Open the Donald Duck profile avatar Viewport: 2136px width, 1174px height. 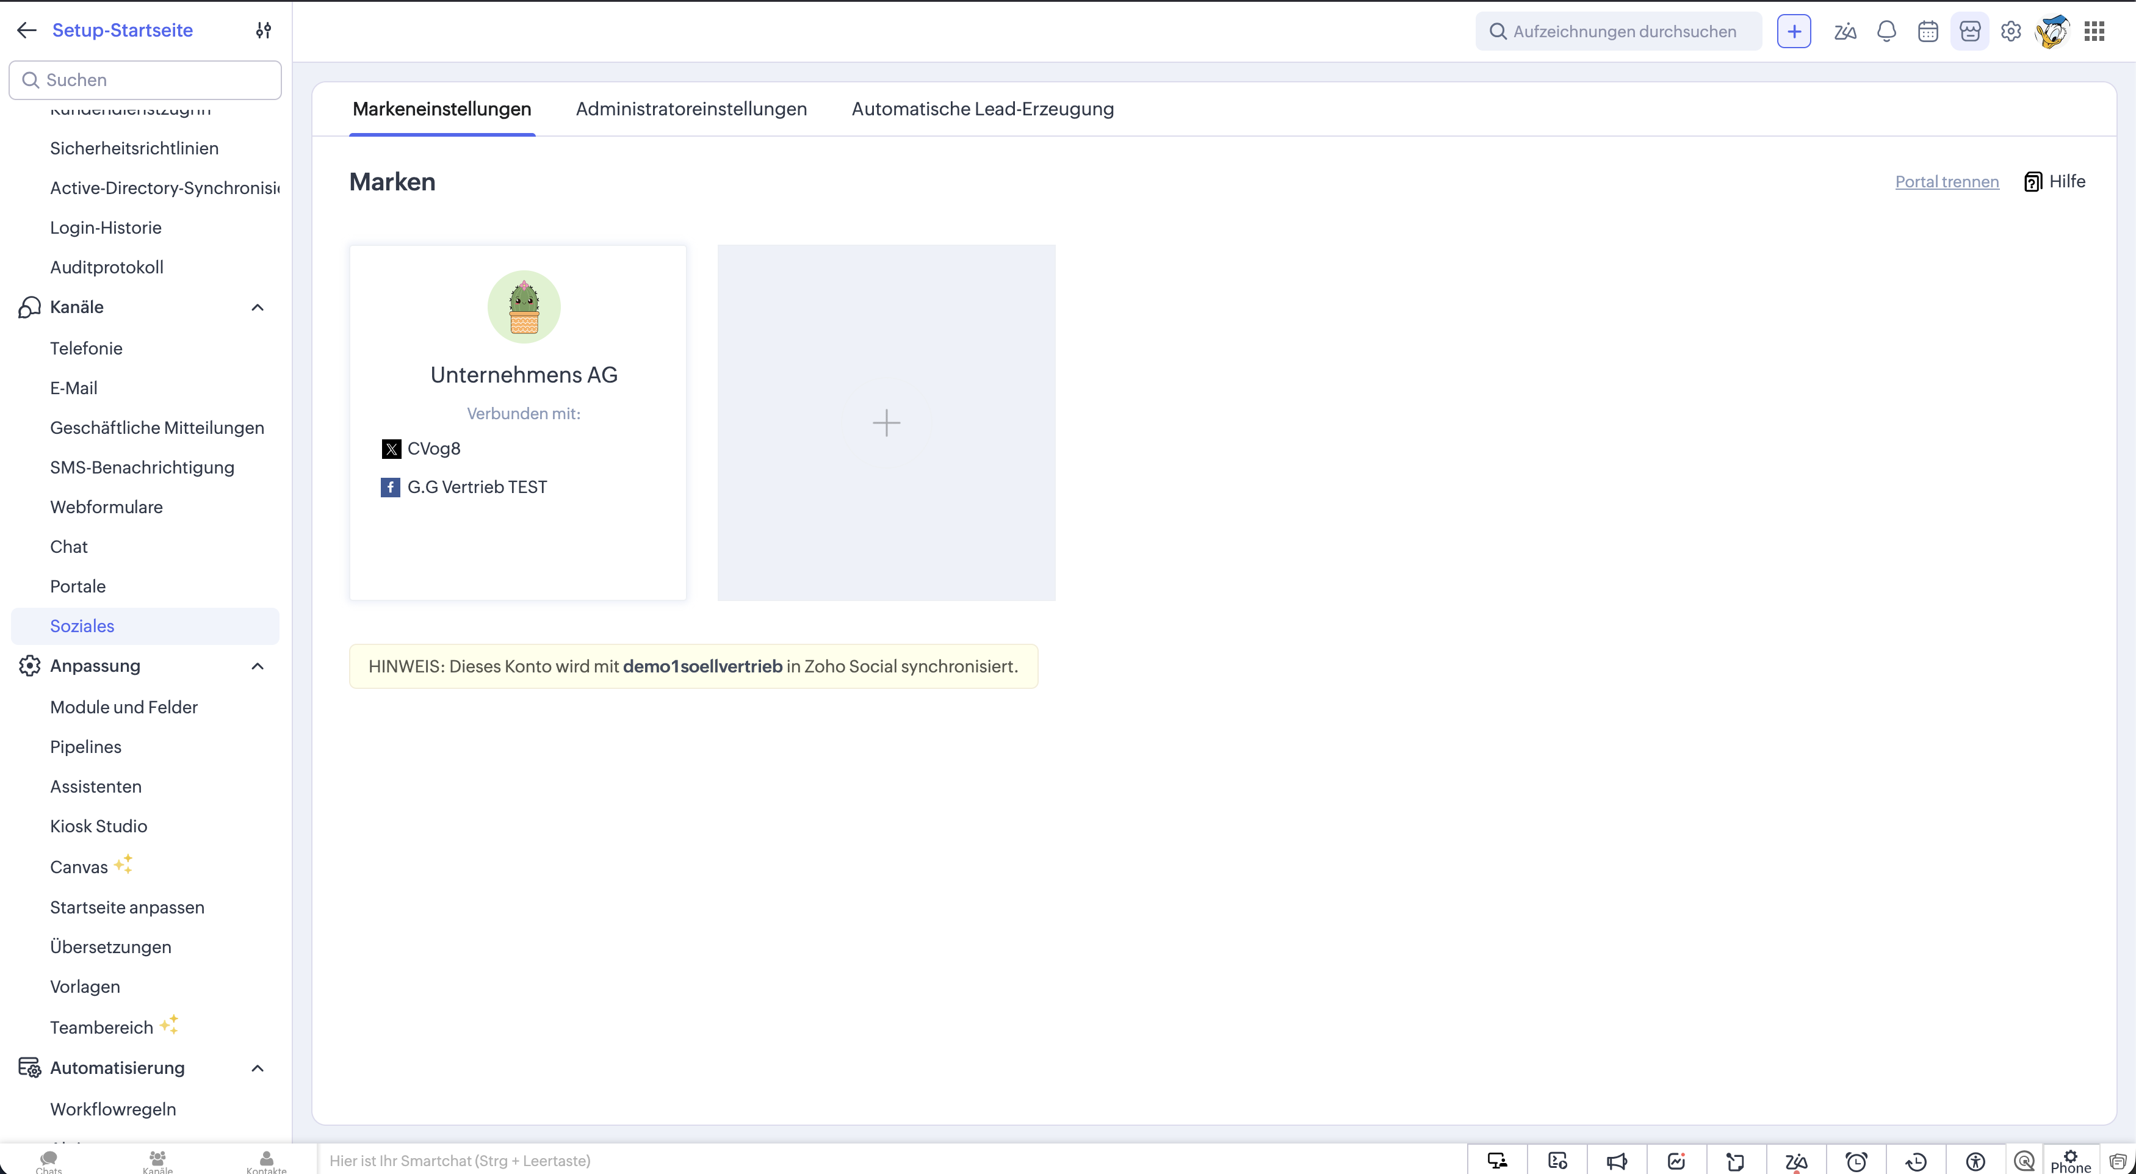coord(2052,32)
